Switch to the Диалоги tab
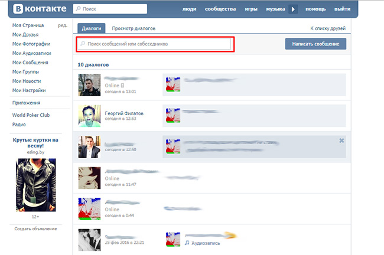The width and height of the screenshot is (384, 255). click(91, 28)
